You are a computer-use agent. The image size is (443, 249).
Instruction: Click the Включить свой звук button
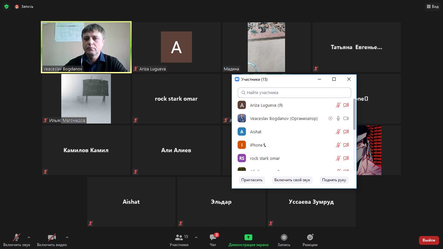pos(292,180)
